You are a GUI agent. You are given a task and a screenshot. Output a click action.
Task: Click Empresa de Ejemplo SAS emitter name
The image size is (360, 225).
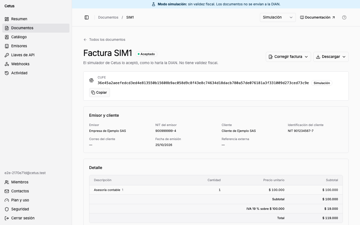pos(107,131)
